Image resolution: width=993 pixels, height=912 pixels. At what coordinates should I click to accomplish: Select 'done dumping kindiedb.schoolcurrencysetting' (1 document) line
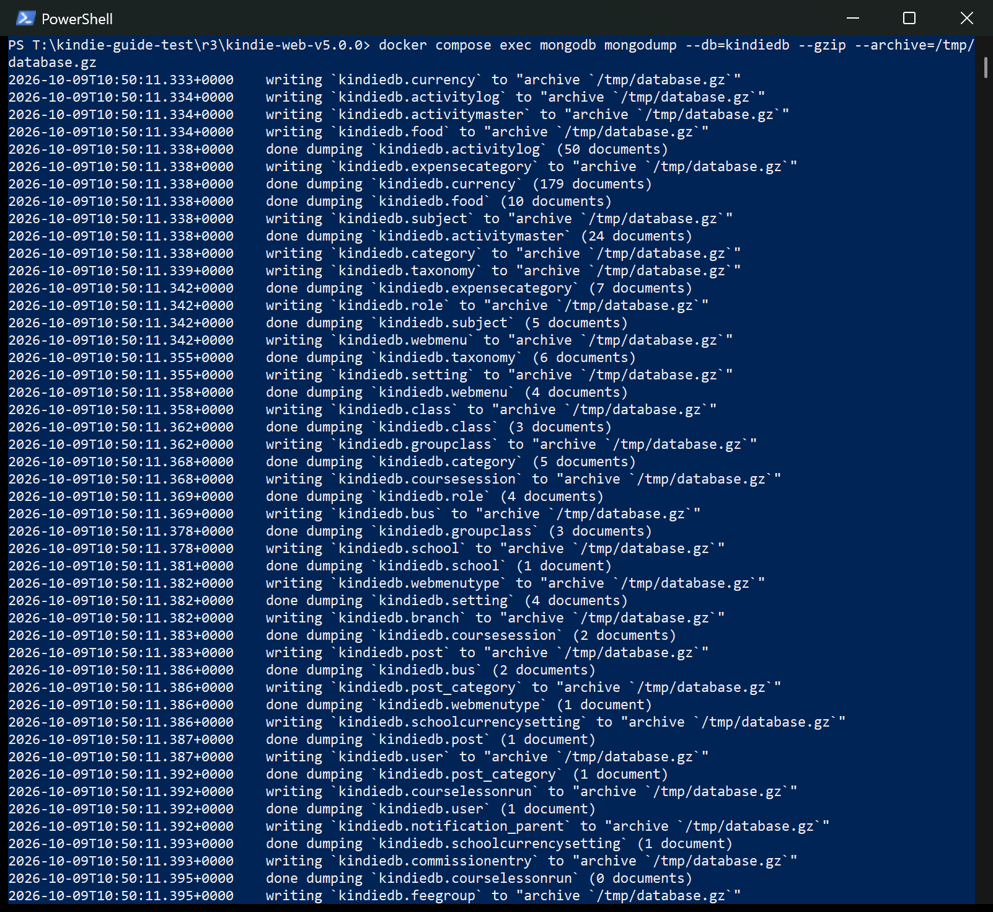tap(371, 844)
